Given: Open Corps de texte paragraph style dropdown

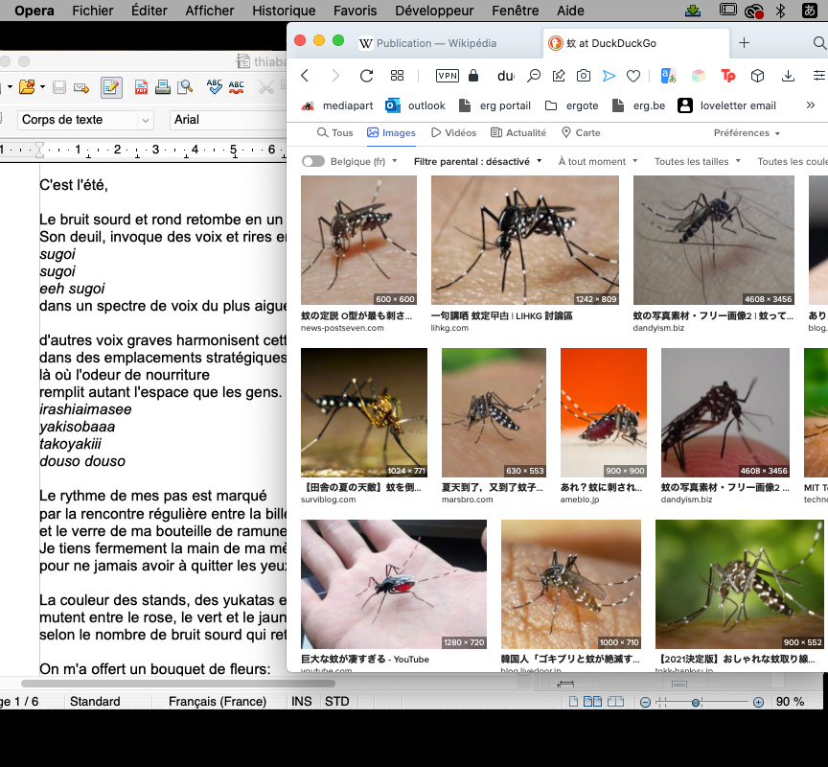Looking at the screenshot, I should click(x=146, y=121).
